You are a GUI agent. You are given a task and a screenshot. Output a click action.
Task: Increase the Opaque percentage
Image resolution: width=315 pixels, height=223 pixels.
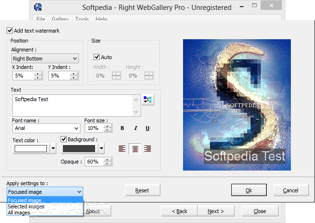[107, 160]
